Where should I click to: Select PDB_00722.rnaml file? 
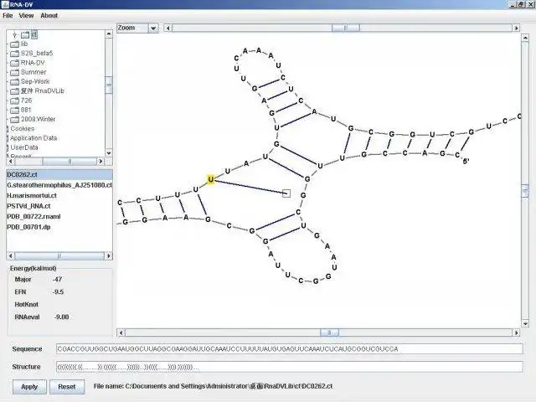[33, 216]
